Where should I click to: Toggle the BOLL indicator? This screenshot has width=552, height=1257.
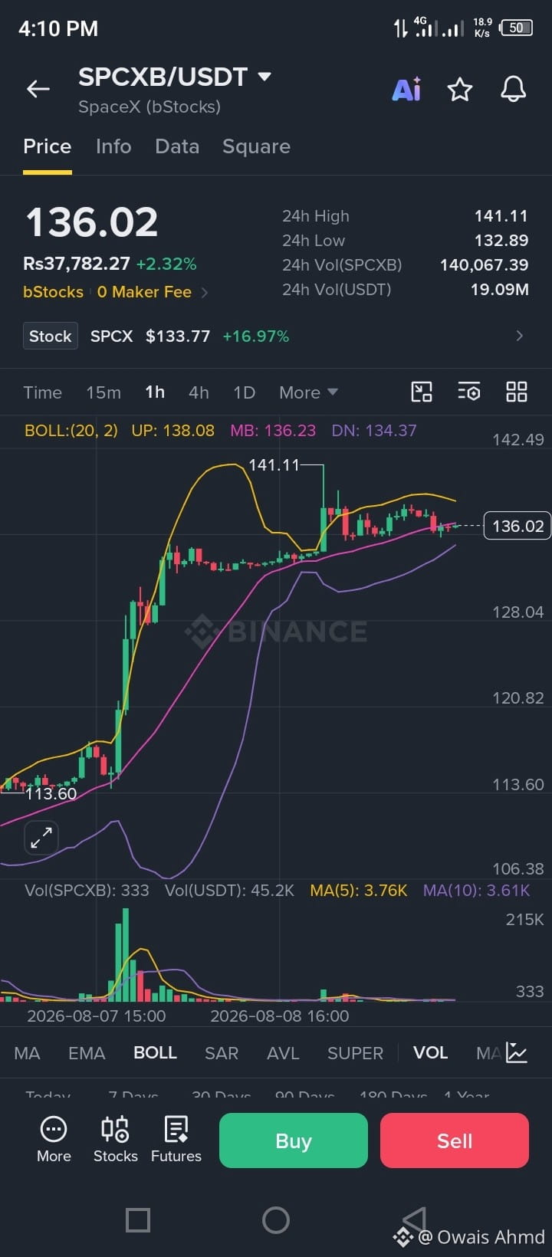(x=155, y=1053)
